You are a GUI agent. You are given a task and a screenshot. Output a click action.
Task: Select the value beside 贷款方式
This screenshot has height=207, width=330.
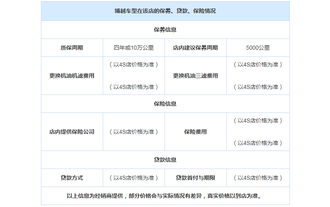pos(134,178)
